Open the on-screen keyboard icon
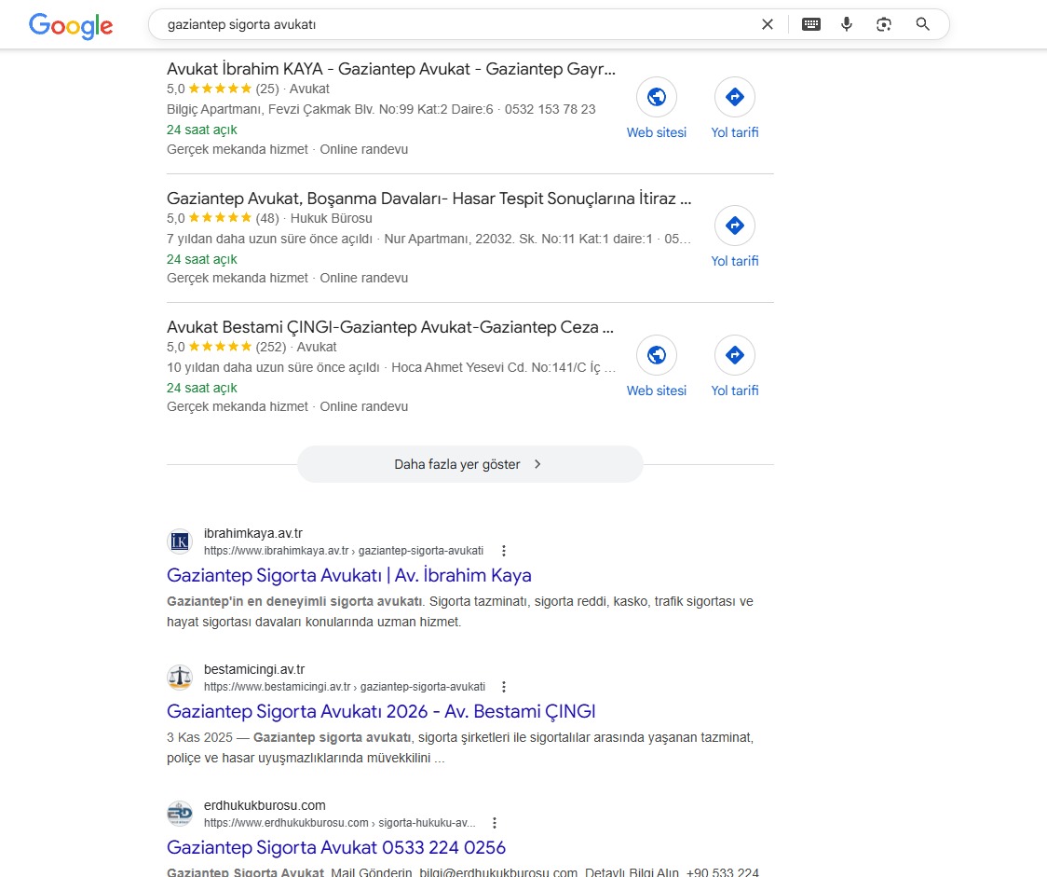Screen dimensions: 1047x877 (811, 24)
